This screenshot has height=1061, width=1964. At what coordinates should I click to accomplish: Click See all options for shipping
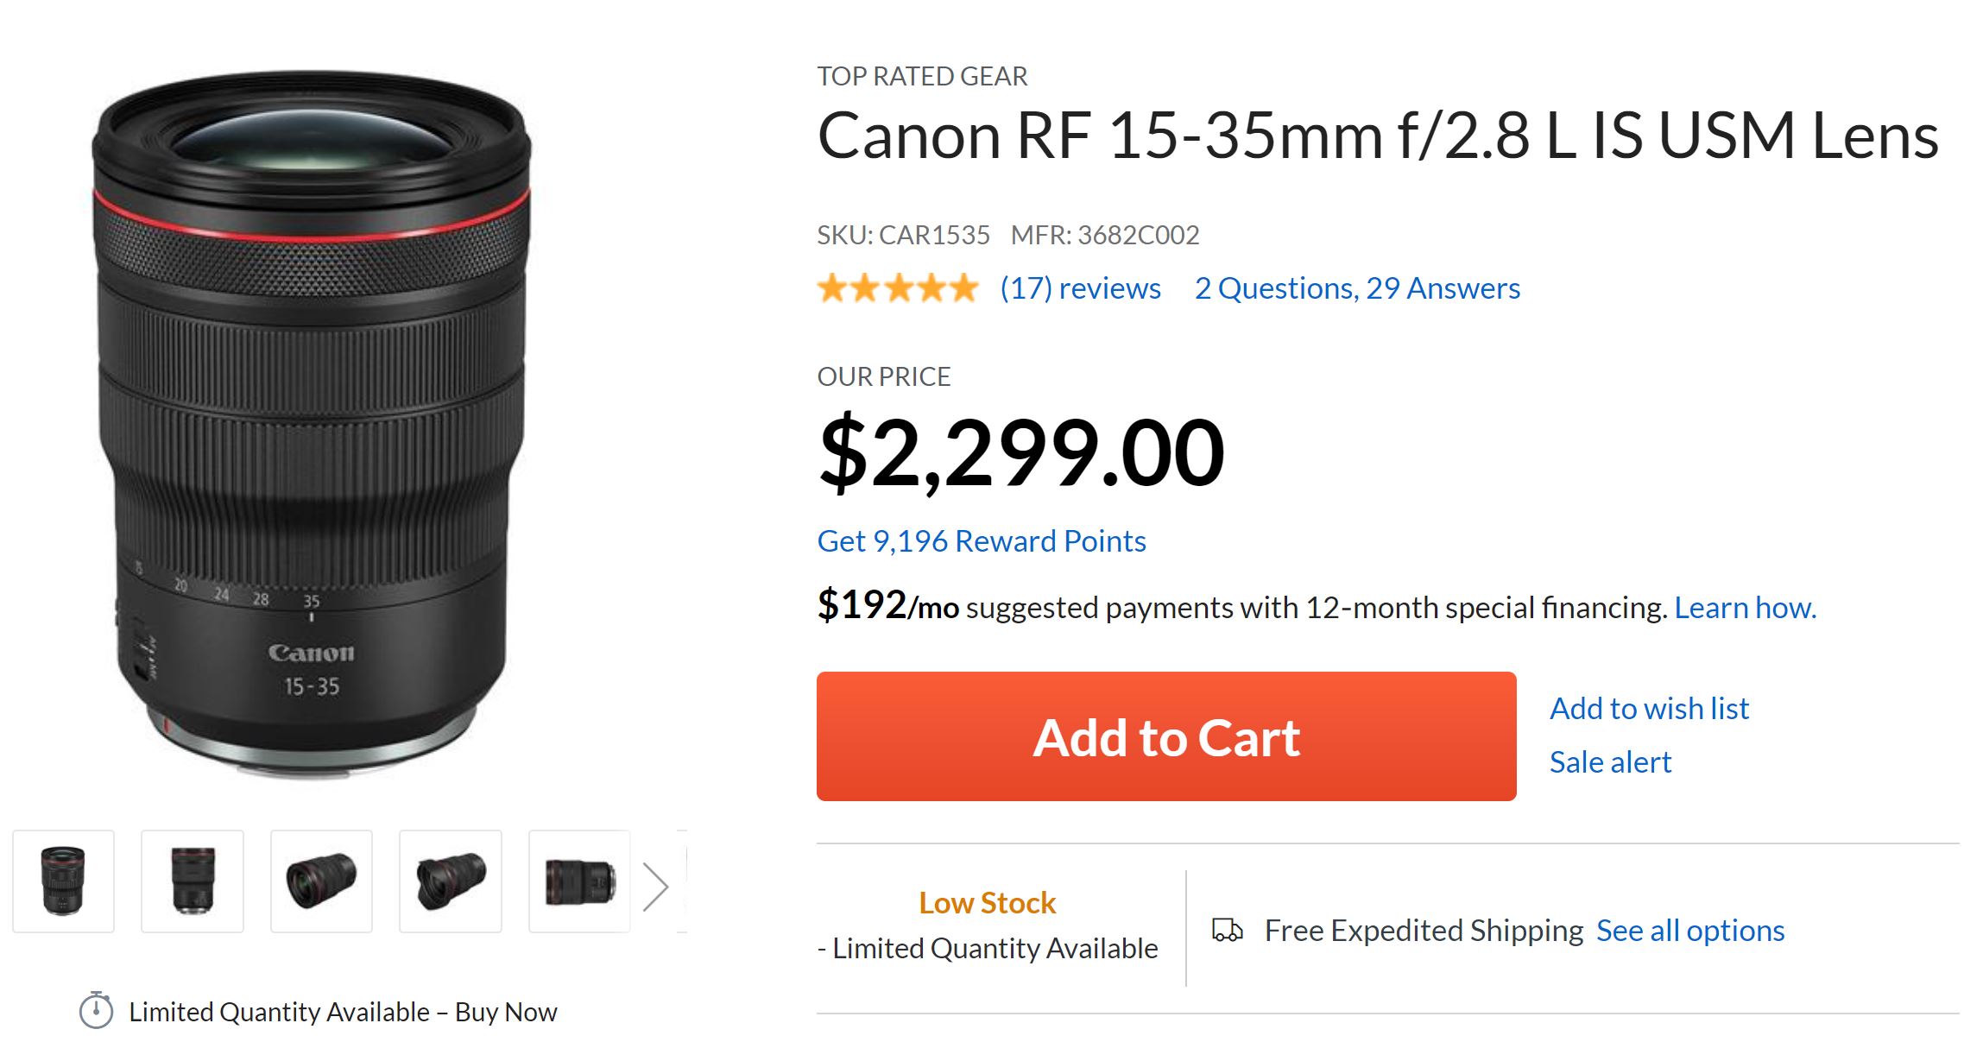[1690, 931]
